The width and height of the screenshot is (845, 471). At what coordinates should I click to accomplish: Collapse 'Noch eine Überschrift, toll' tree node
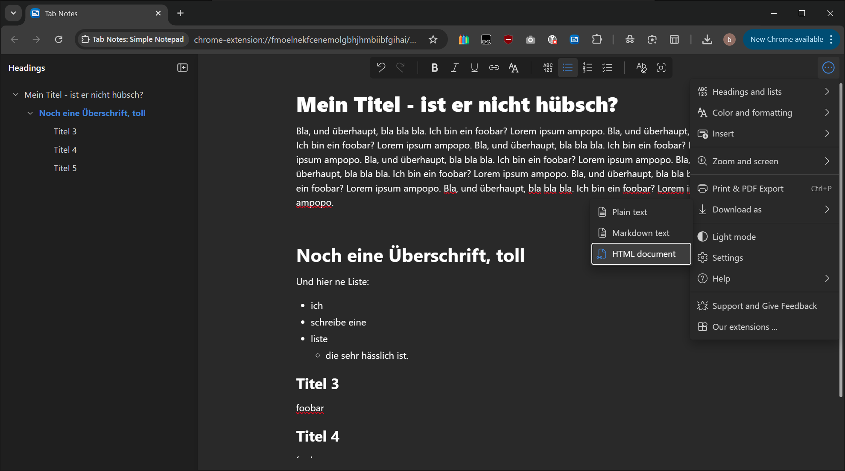[x=30, y=113]
